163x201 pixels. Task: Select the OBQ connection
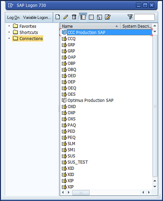(72, 70)
